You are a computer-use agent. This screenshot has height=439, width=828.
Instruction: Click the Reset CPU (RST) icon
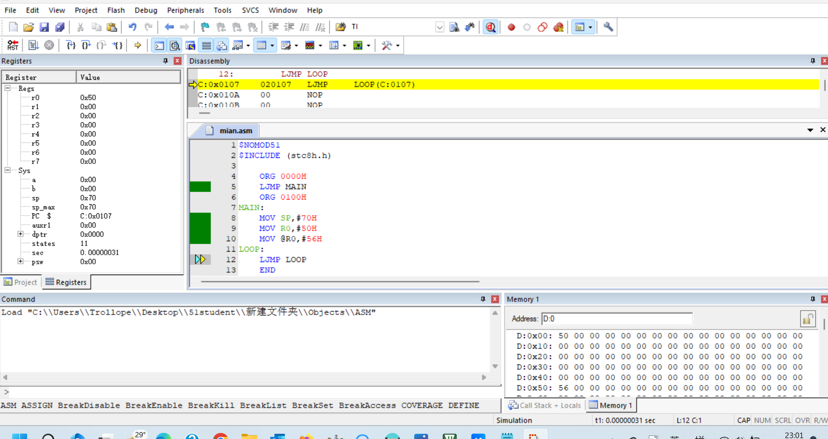tap(13, 45)
